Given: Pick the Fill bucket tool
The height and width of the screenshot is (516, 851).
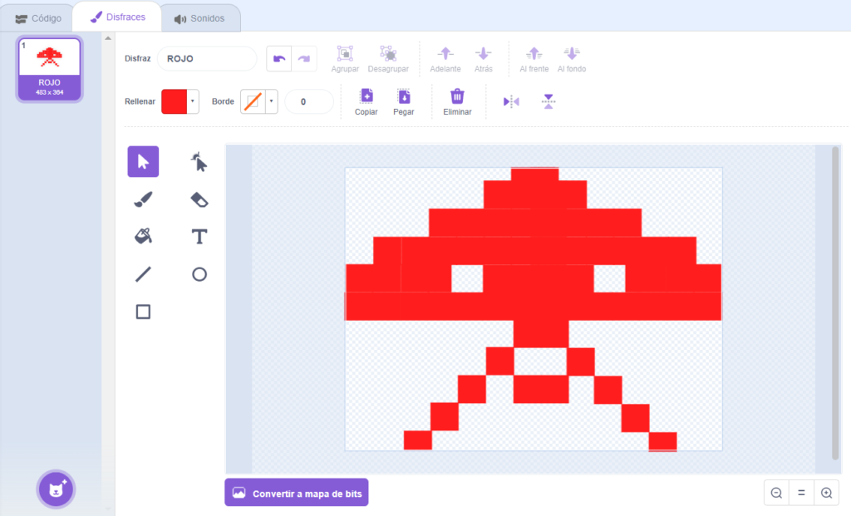Looking at the screenshot, I should click(x=143, y=237).
